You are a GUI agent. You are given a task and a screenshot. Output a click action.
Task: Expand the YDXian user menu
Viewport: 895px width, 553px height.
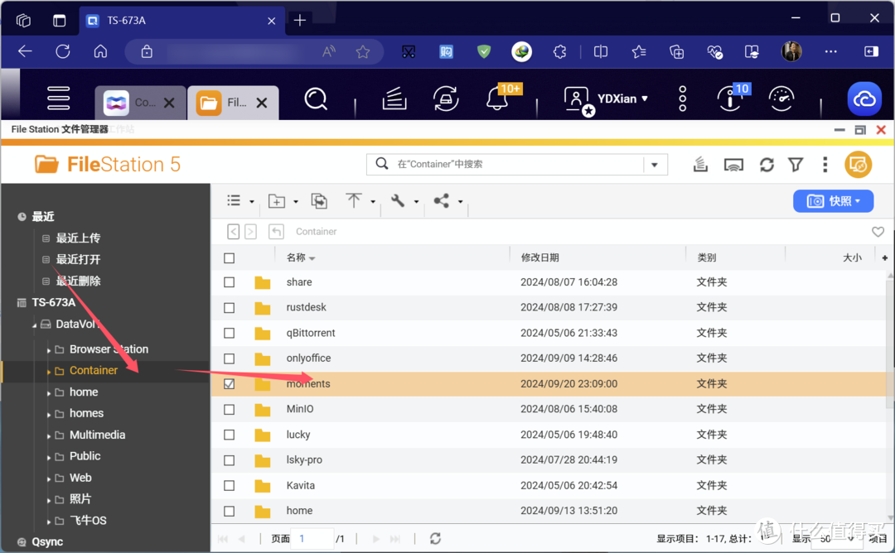click(x=607, y=99)
